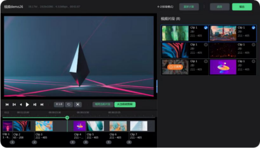This screenshot has height=148, width=260.
Task: Select the green foliage thumbnail in segment panel
Action: coord(175,33)
